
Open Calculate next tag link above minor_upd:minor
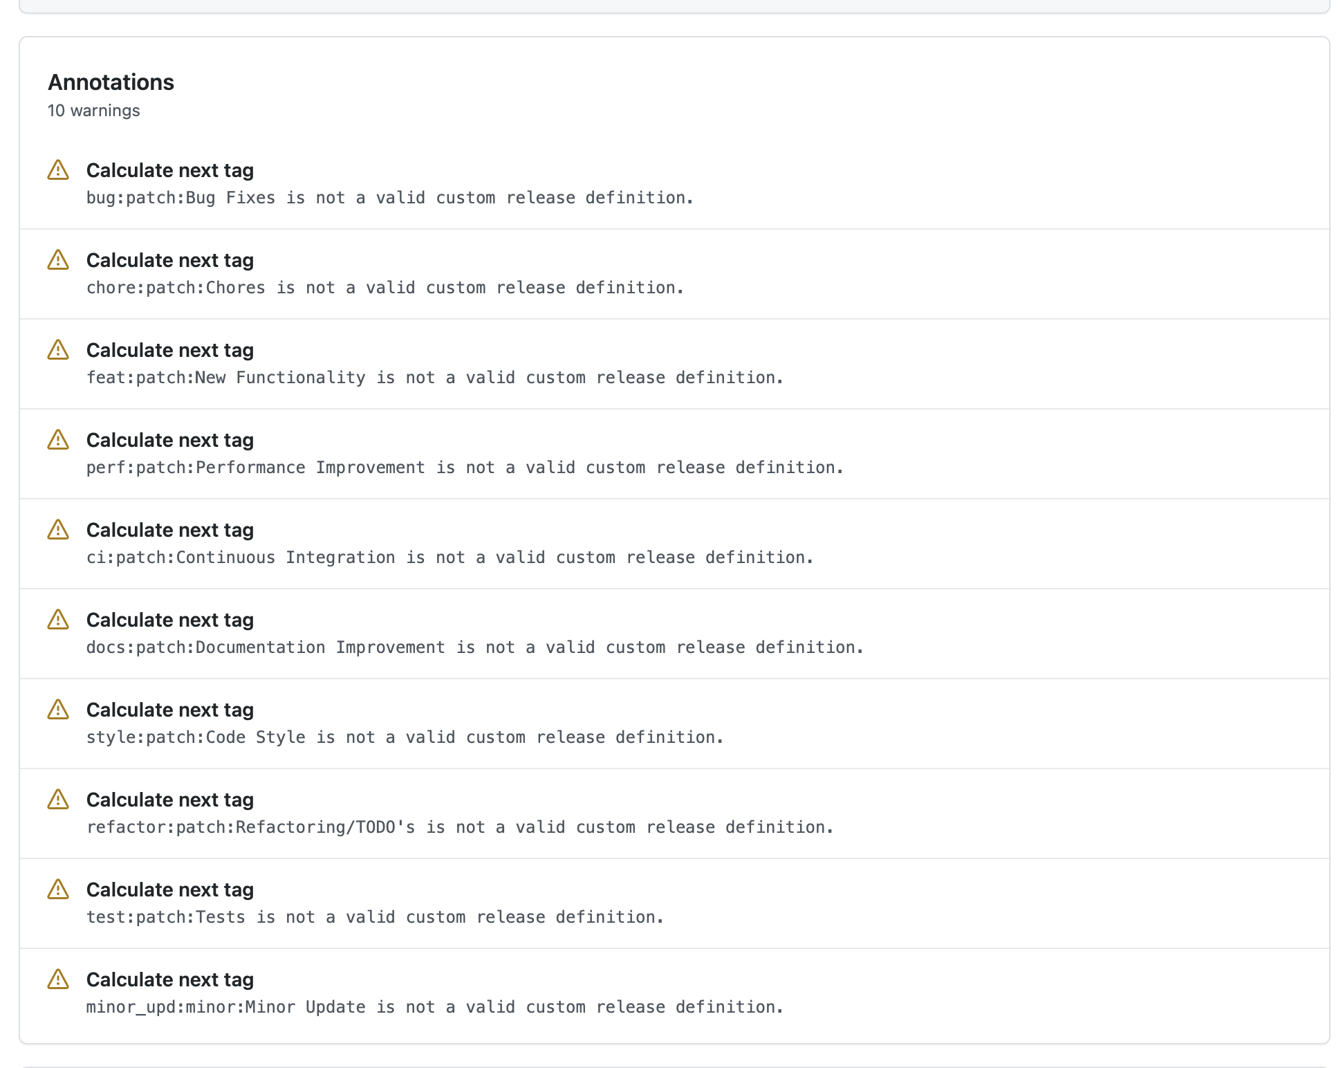(169, 979)
